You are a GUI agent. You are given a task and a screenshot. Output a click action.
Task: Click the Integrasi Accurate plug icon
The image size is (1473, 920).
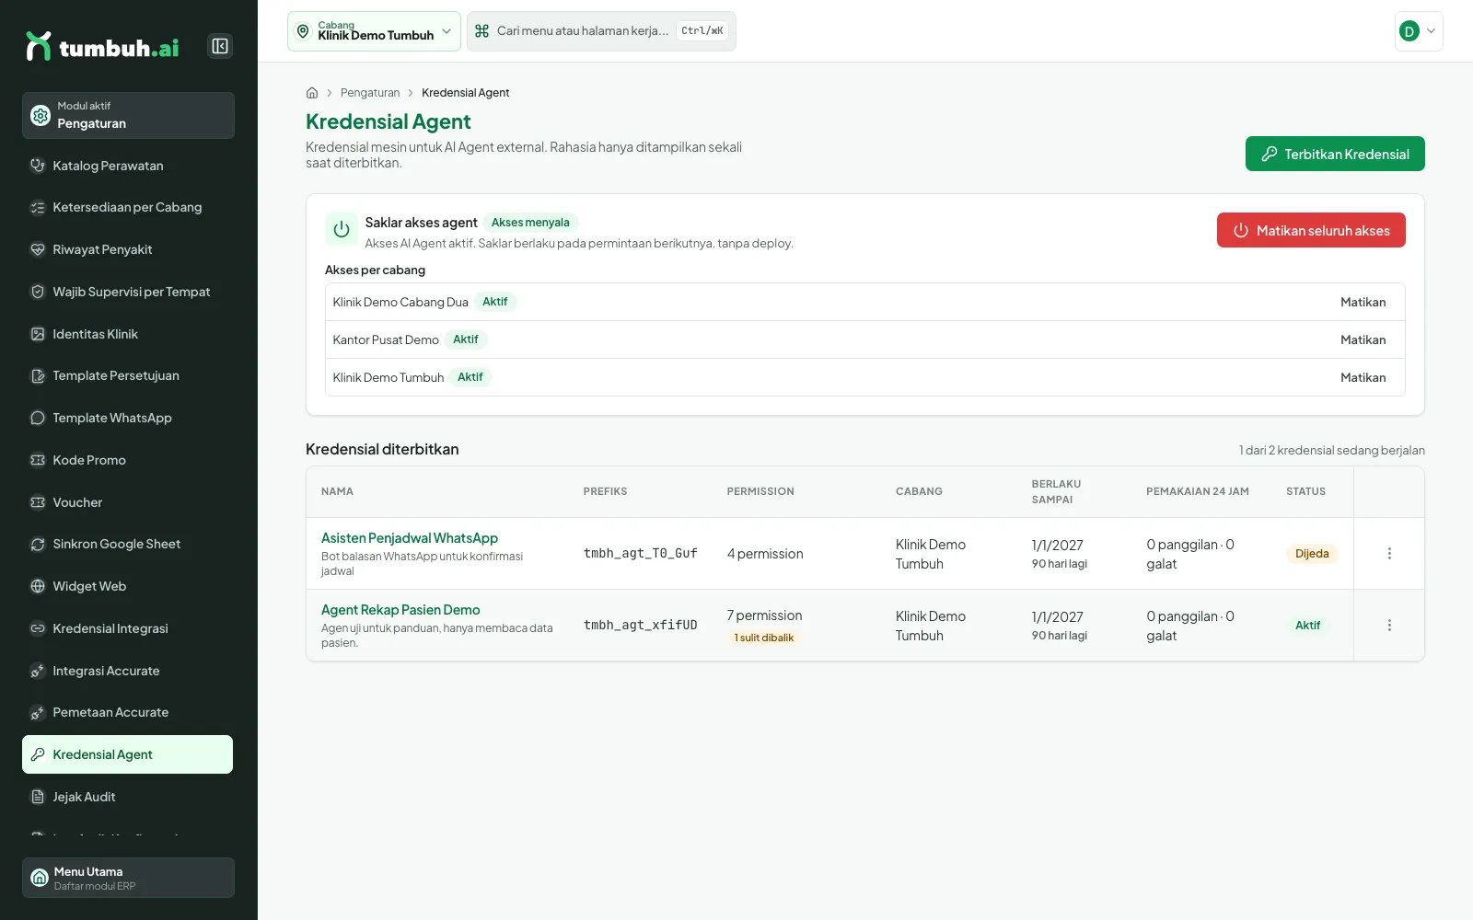pyautogui.click(x=38, y=671)
